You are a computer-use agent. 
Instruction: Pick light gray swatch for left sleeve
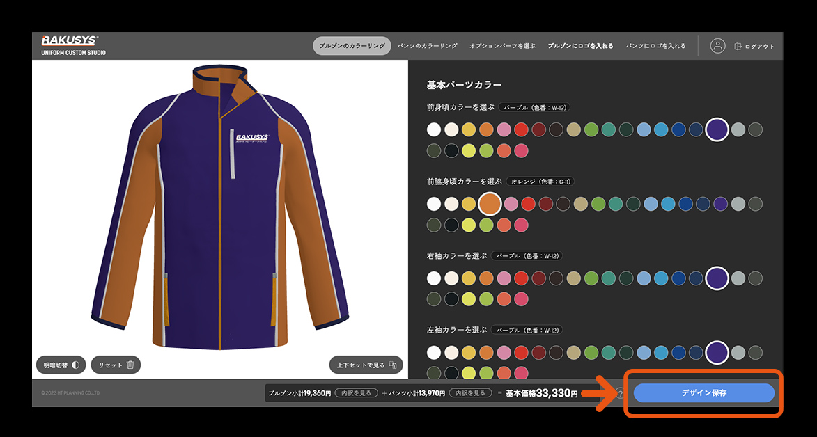(738, 352)
